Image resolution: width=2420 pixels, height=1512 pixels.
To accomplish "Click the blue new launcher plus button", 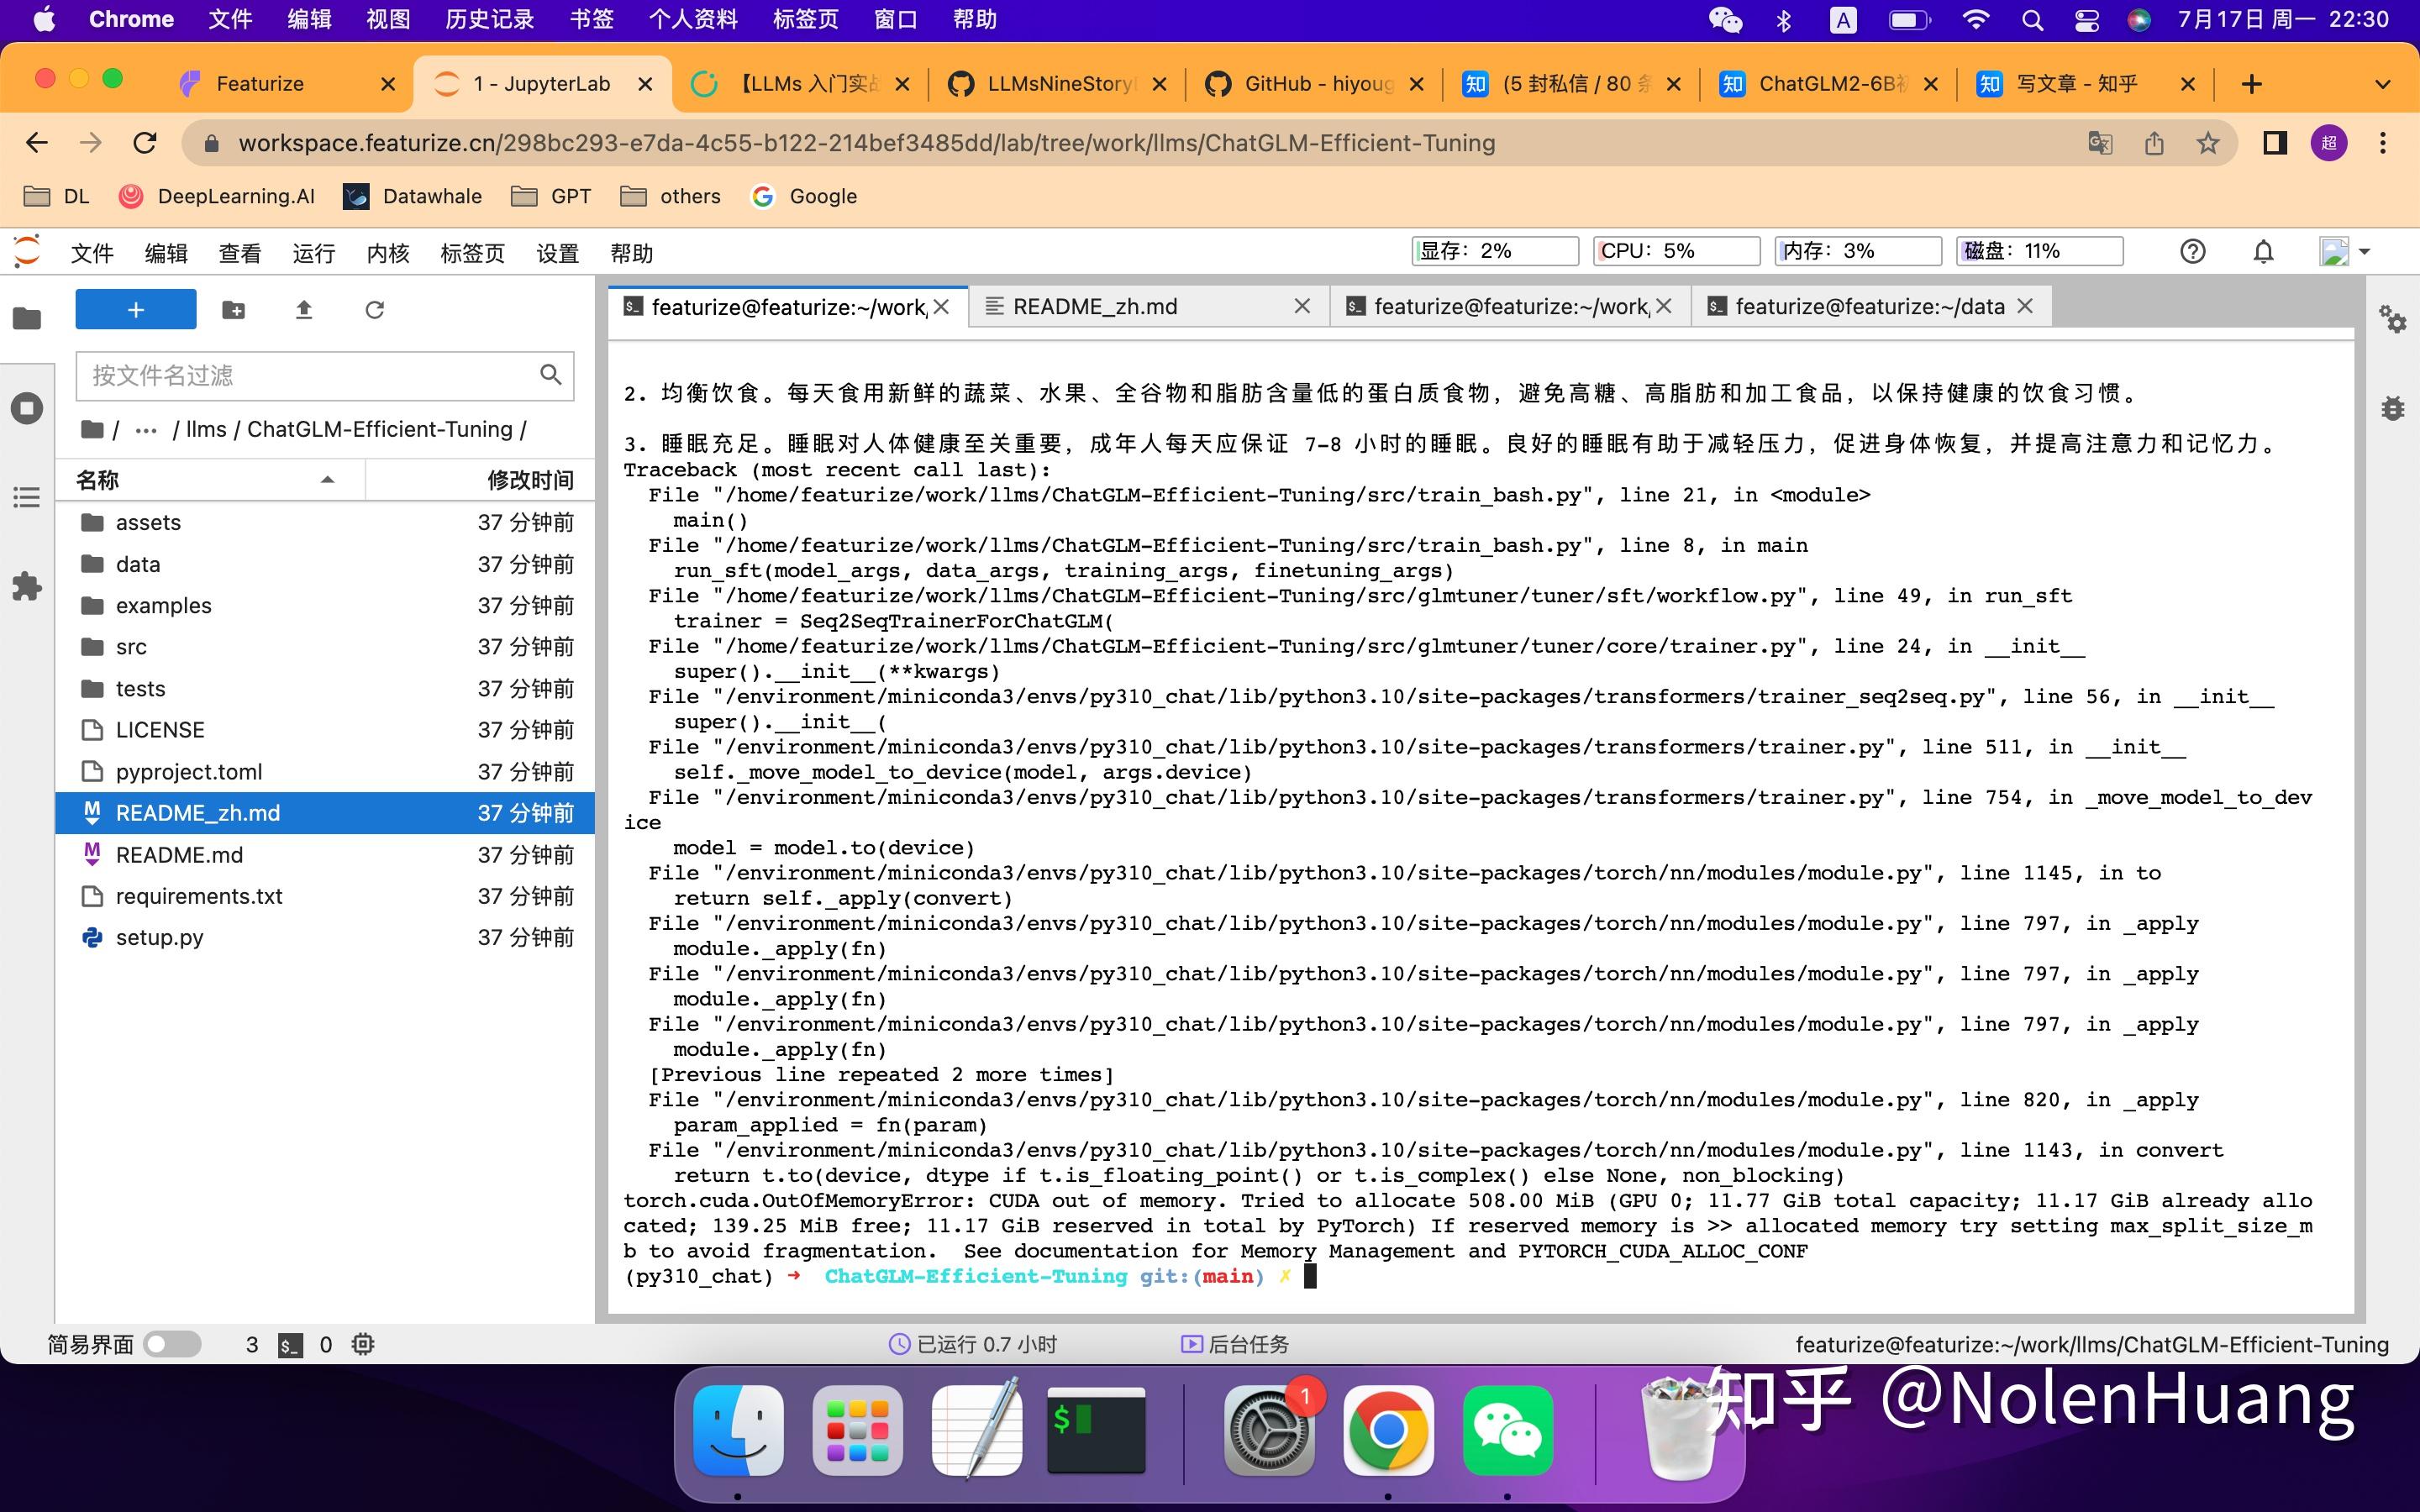I will point(136,310).
